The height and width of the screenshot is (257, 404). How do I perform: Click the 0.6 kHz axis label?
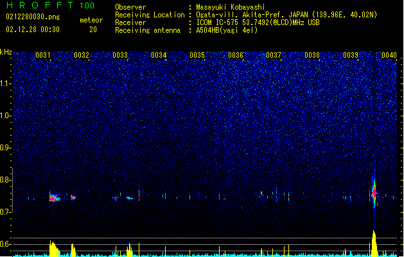click(5, 244)
